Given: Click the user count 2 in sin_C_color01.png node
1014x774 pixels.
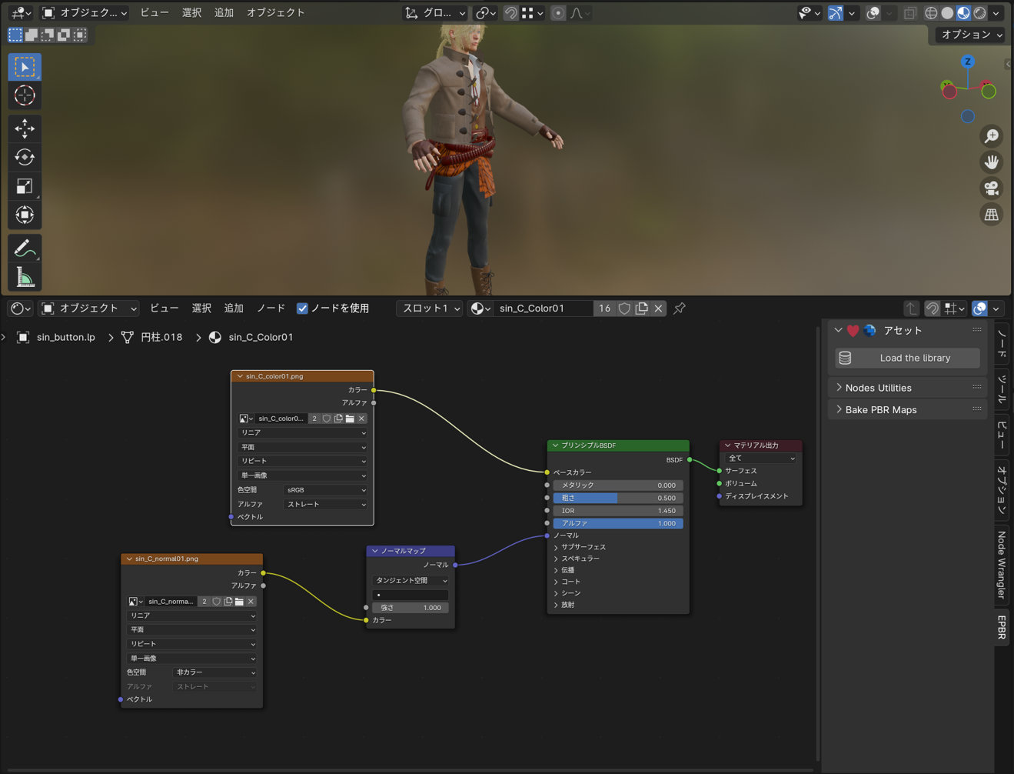Looking at the screenshot, I should click(314, 419).
